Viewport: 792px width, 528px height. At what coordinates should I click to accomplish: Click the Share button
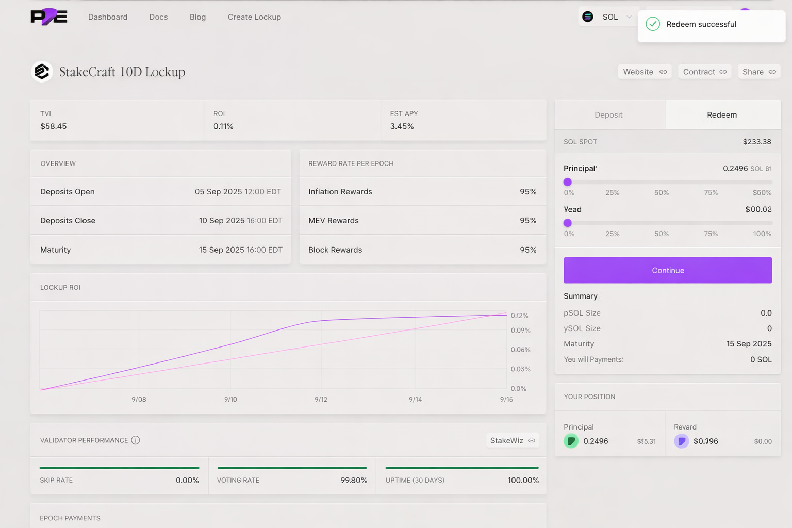point(758,72)
